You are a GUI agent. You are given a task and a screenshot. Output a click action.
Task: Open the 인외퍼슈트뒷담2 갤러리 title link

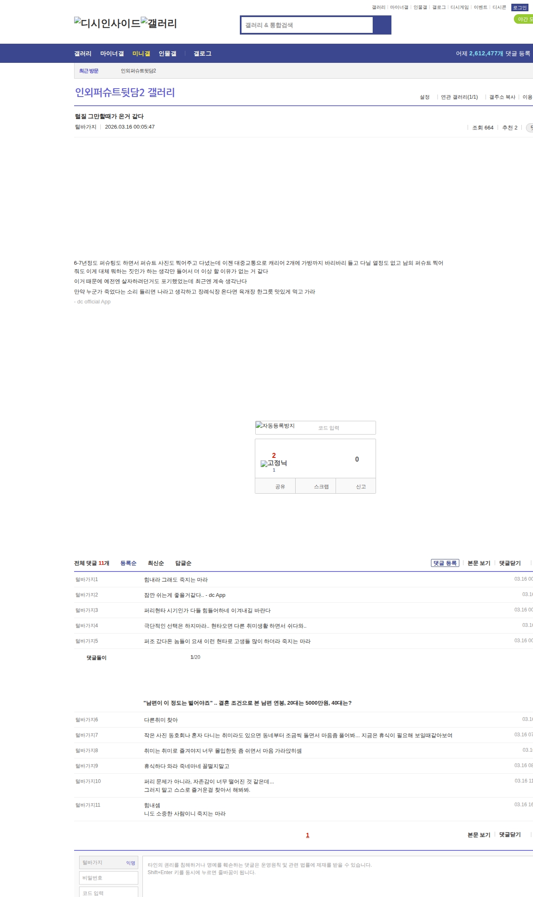(125, 92)
